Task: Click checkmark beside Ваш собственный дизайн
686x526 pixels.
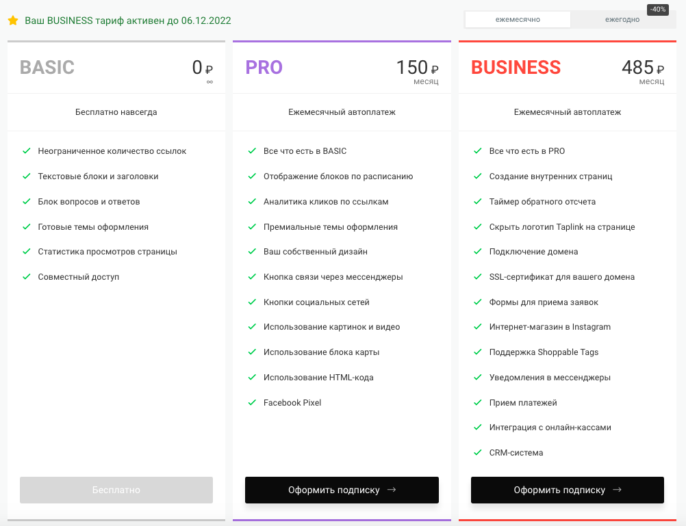Action: click(x=252, y=251)
